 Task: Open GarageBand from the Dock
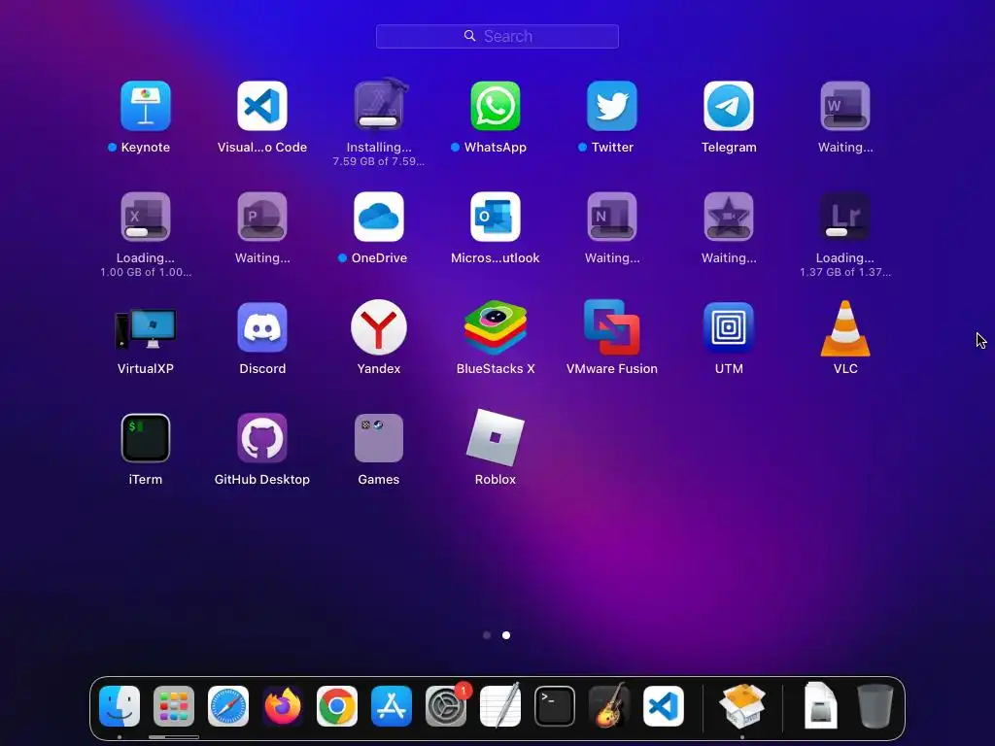(x=609, y=706)
